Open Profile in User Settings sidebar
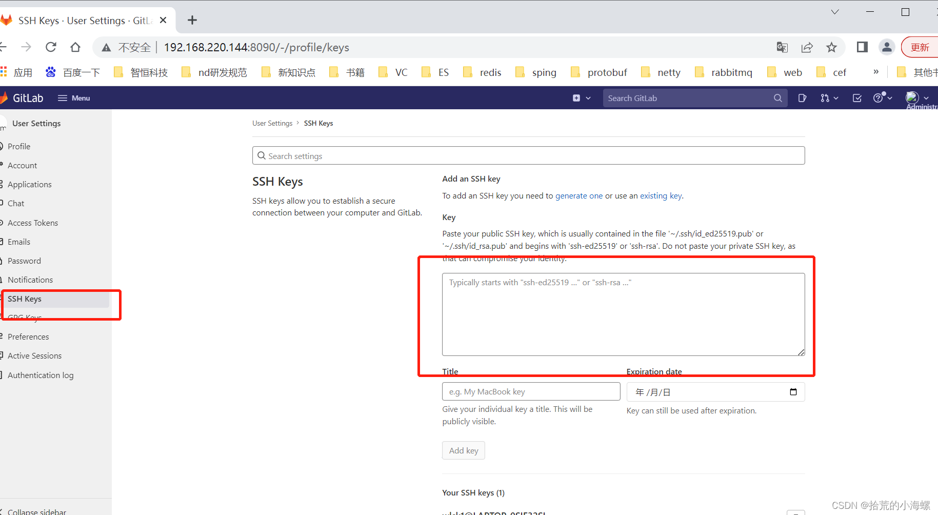This screenshot has height=515, width=938. tap(19, 146)
